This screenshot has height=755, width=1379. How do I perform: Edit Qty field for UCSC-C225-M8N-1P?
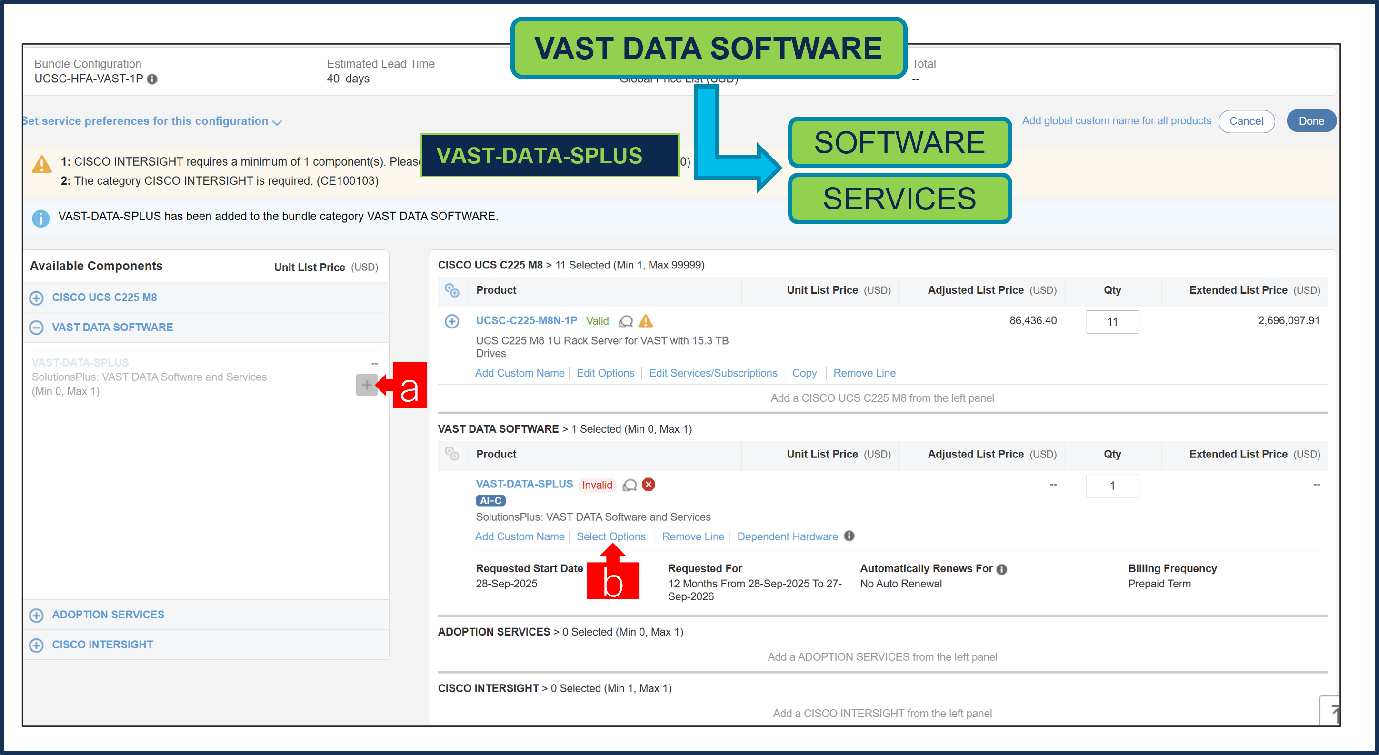point(1112,322)
